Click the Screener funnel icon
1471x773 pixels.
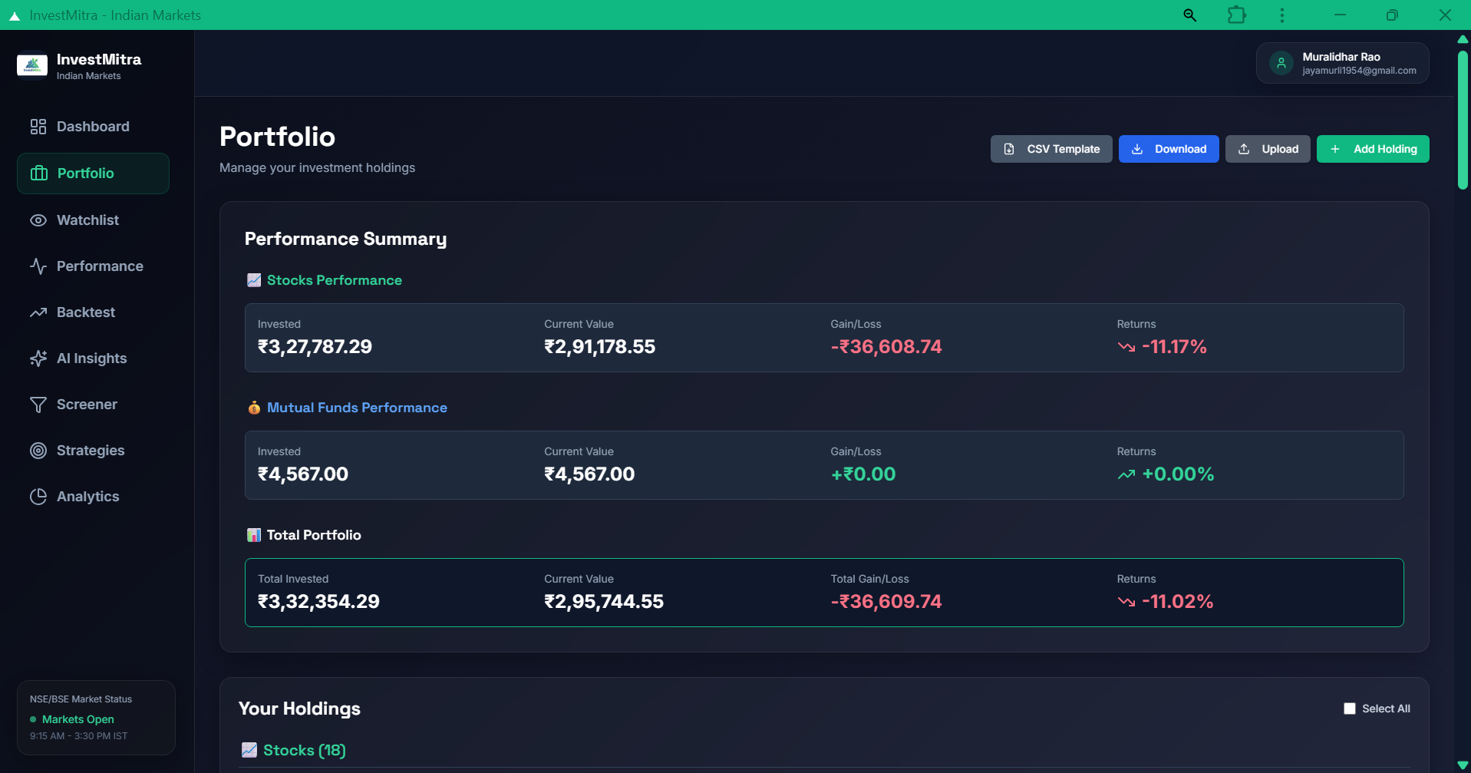pos(38,405)
